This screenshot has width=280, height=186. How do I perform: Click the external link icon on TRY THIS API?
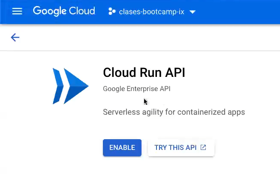coord(203,147)
